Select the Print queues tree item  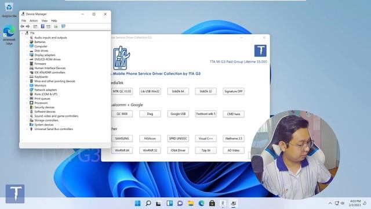tap(42, 99)
